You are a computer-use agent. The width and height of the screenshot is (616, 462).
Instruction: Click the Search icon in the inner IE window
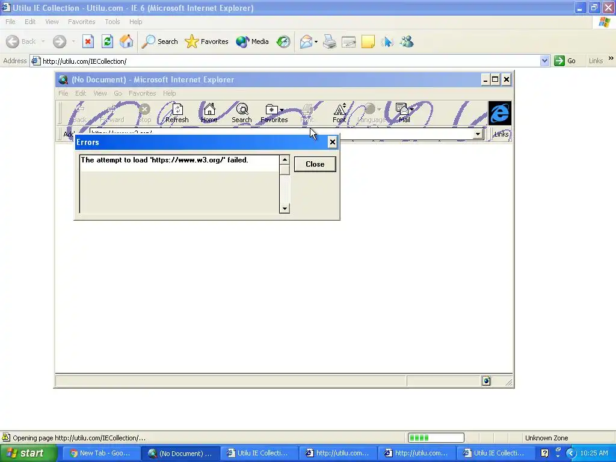[242, 109]
